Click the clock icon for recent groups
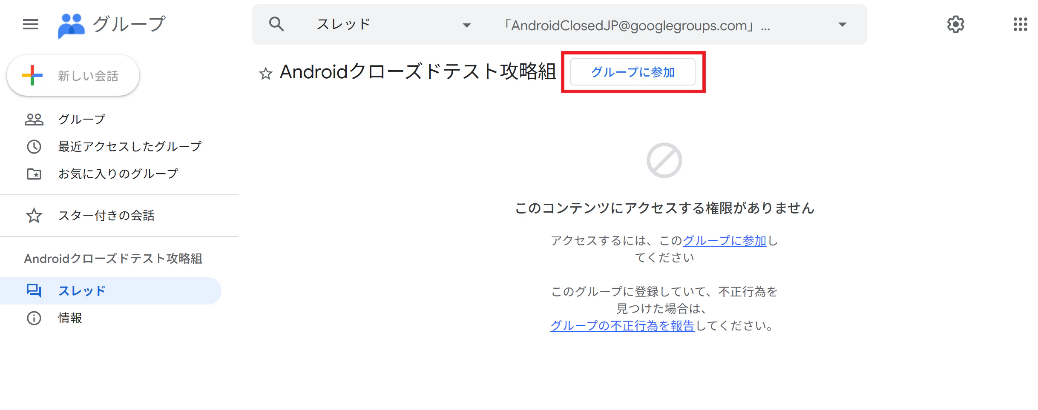Screen dimensions: 1038x410 coord(34,147)
